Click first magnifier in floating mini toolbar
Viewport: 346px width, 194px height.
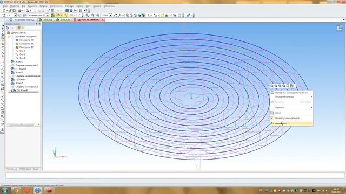(x=272, y=86)
